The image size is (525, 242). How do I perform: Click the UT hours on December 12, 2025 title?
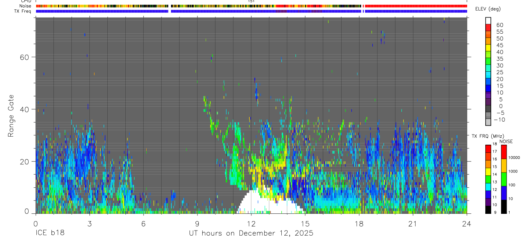pos(251,233)
